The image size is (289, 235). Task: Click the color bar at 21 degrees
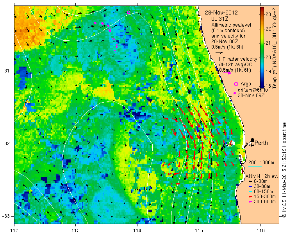pos(262,43)
